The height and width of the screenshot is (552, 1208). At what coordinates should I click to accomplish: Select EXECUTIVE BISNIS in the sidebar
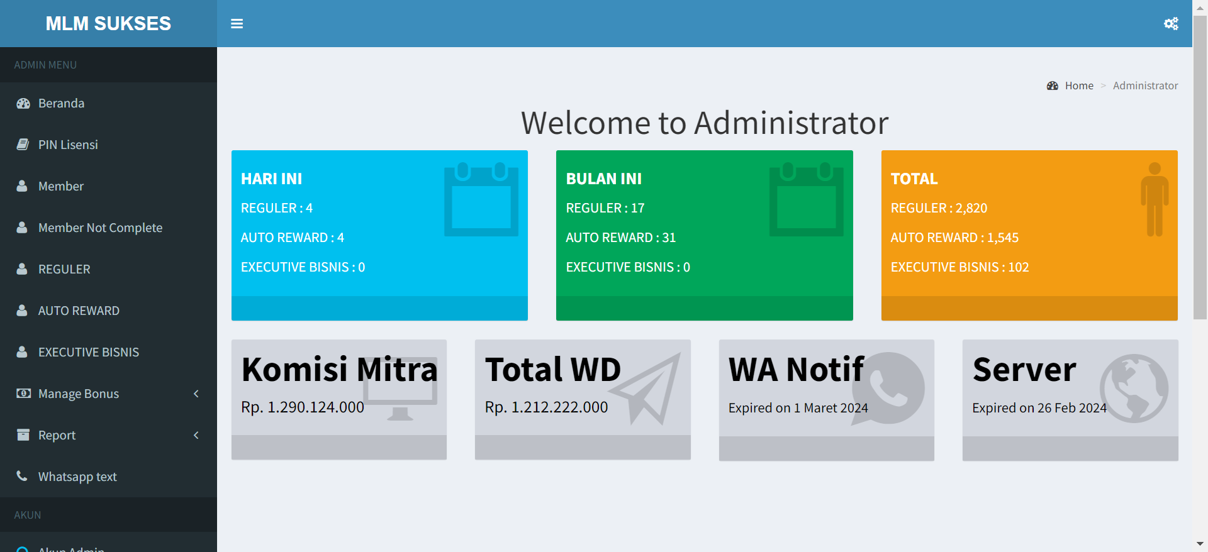[88, 352]
